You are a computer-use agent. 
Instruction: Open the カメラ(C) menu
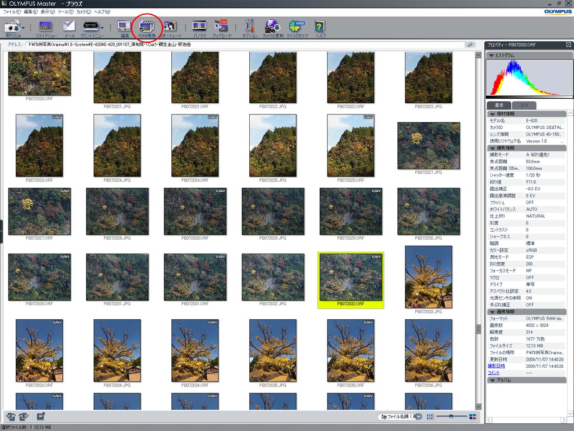tap(84, 12)
